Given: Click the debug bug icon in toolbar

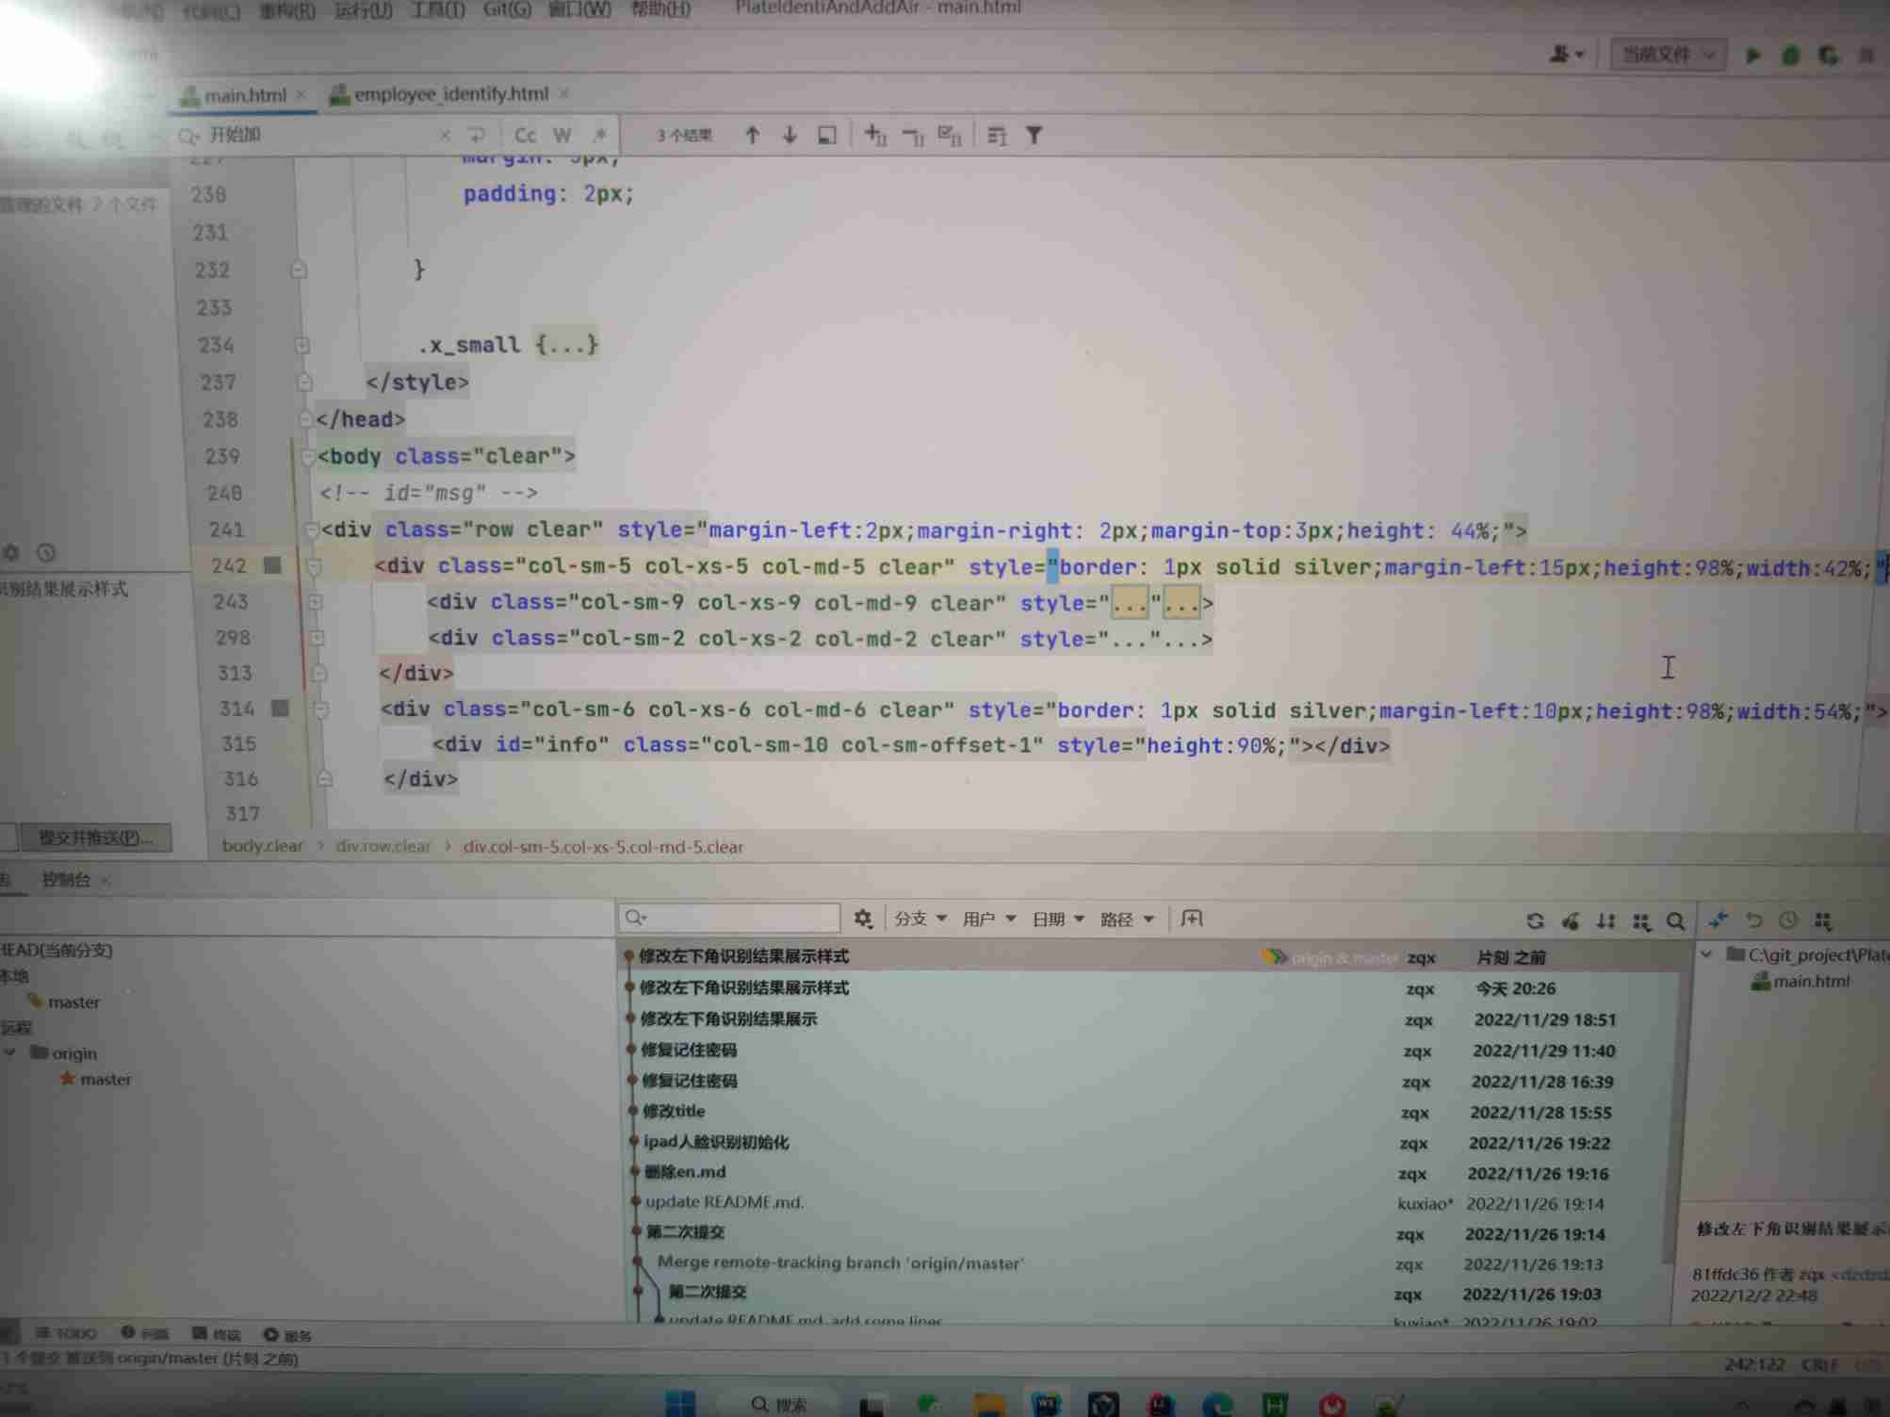Looking at the screenshot, I should (x=1790, y=55).
